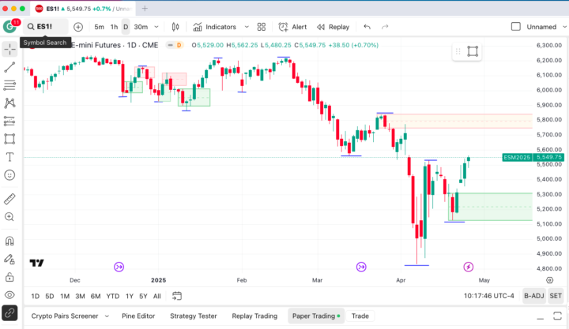This screenshot has height=329, width=569.
Task: Select the trend line drawing tool
Action: (x=9, y=67)
